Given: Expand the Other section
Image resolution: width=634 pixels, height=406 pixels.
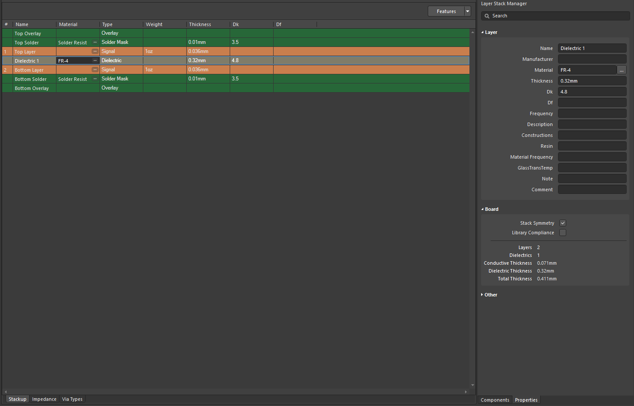Looking at the screenshot, I should click(482, 294).
